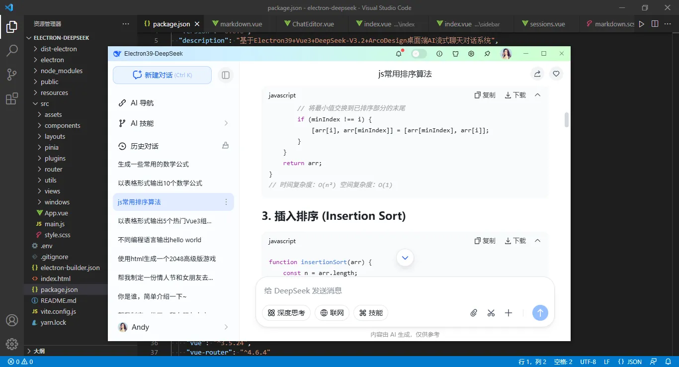Pin the DeepSeek window with the pin icon
This screenshot has height=367, width=679.
(x=487, y=53)
